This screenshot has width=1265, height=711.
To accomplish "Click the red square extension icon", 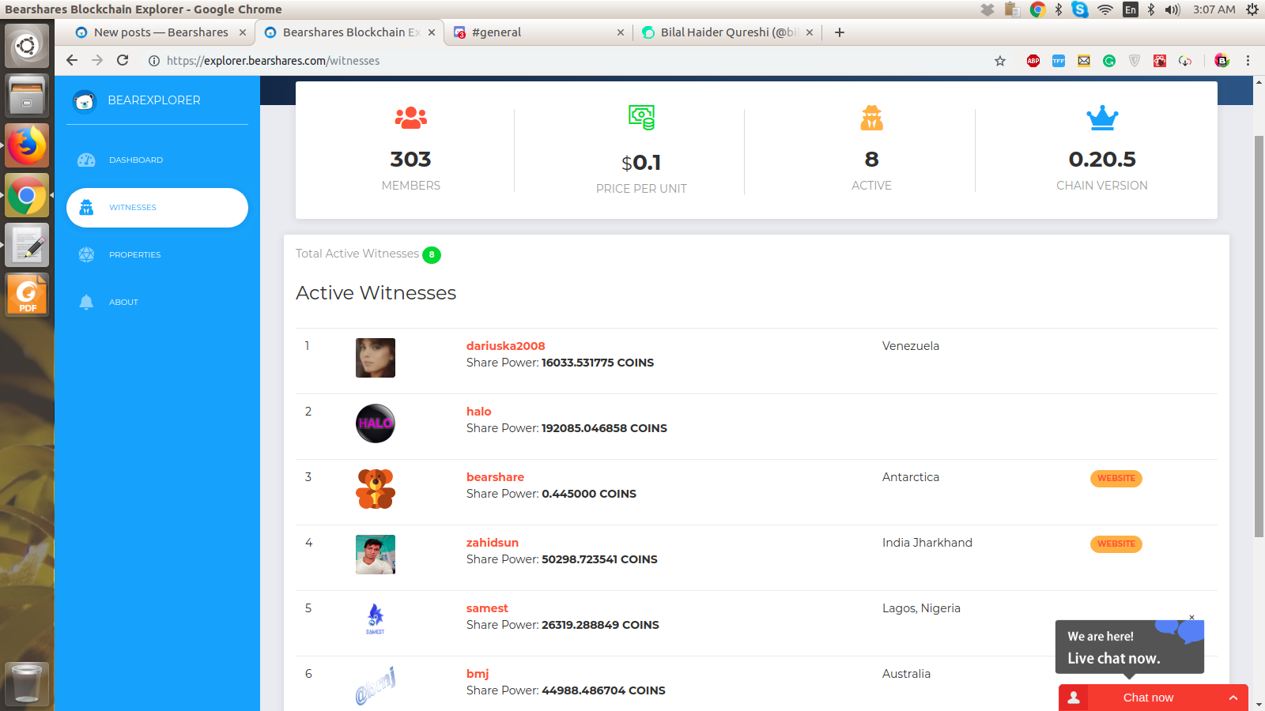I will [1160, 61].
